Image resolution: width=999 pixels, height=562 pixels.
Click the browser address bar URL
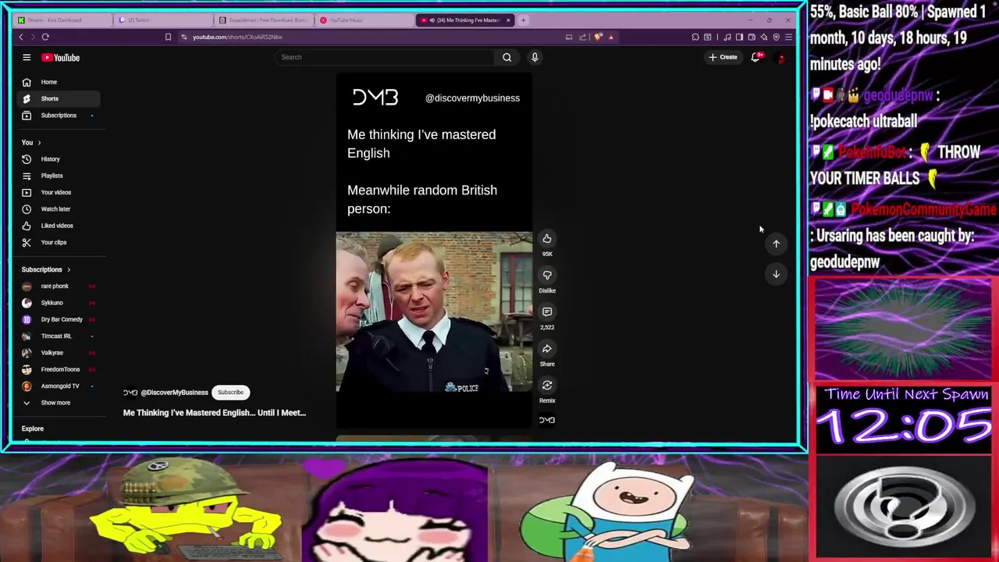pyautogui.click(x=238, y=37)
